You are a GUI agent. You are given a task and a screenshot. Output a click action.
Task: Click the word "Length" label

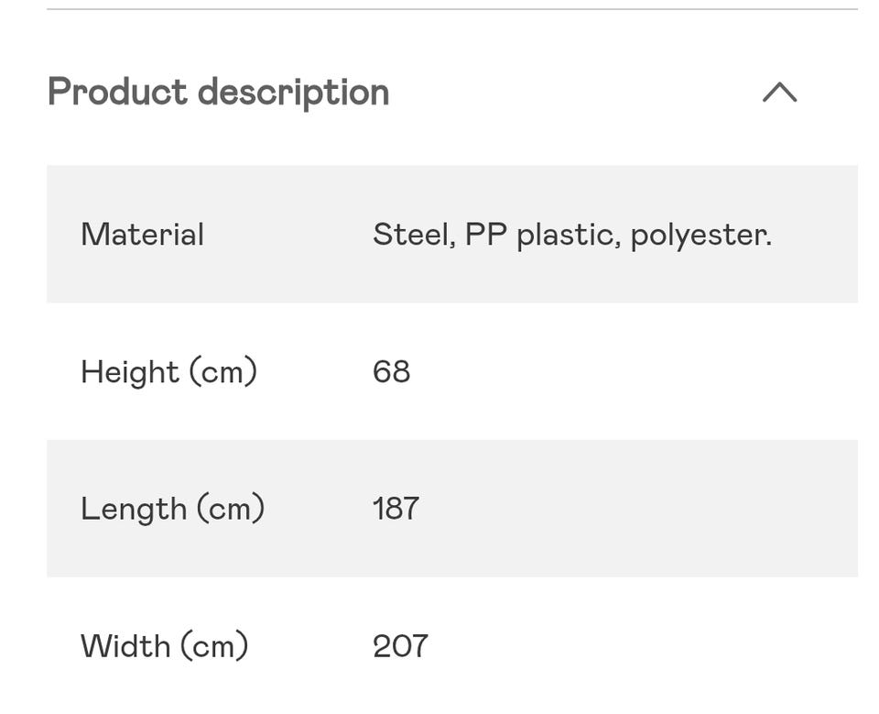click(x=134, y=509)
